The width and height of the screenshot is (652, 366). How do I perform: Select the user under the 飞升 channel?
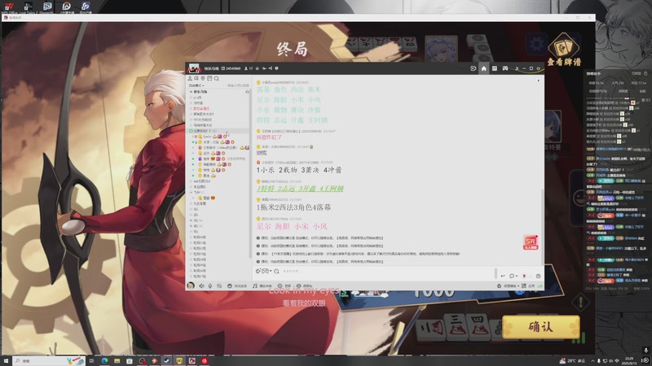(x=207, y=198)
